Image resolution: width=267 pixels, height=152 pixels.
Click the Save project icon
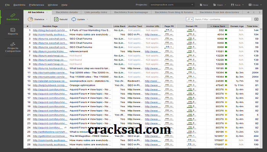[232, 5]
